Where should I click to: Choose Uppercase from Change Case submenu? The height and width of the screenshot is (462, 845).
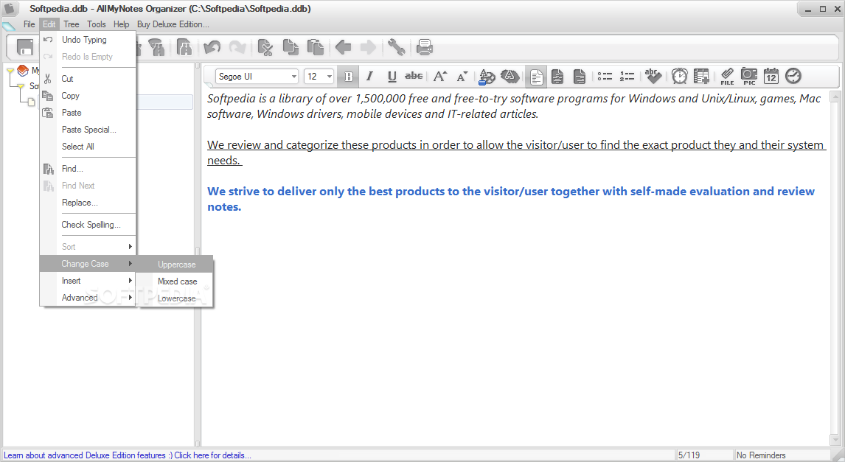175,265
